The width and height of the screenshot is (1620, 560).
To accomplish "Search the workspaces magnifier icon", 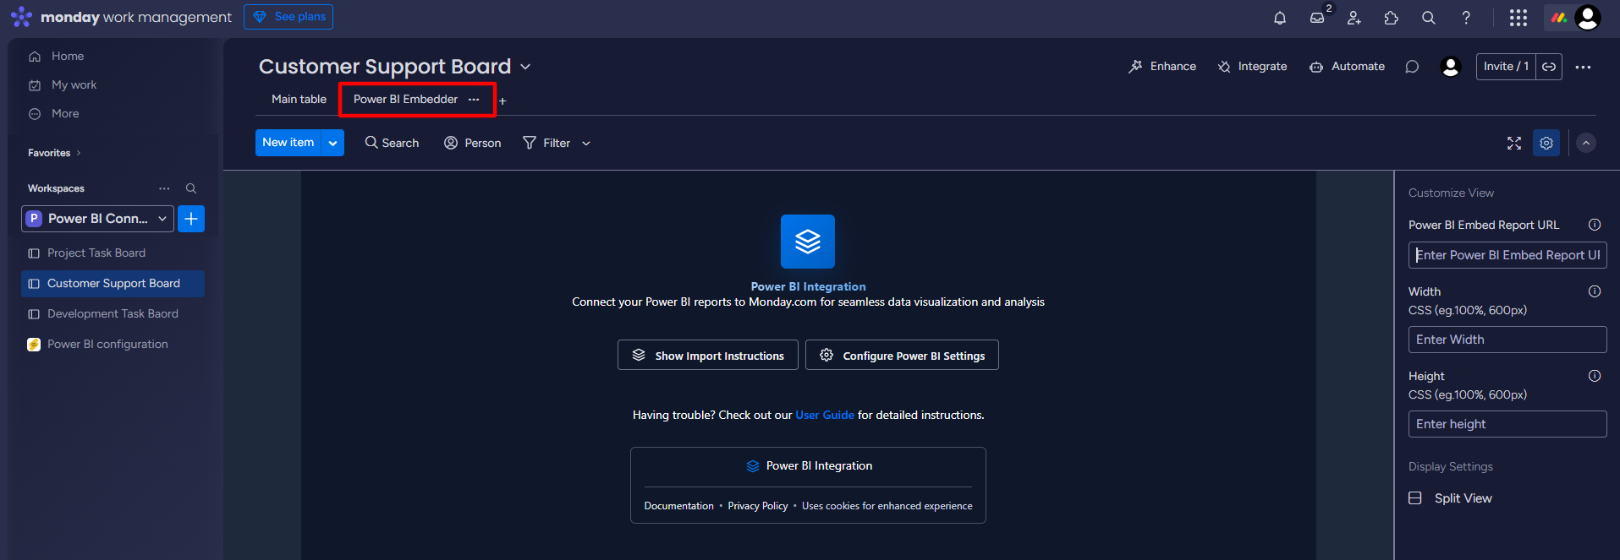I will click(191, 188).
